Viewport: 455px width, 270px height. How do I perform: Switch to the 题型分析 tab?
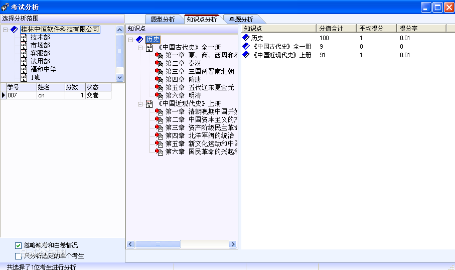click(163, 20)
